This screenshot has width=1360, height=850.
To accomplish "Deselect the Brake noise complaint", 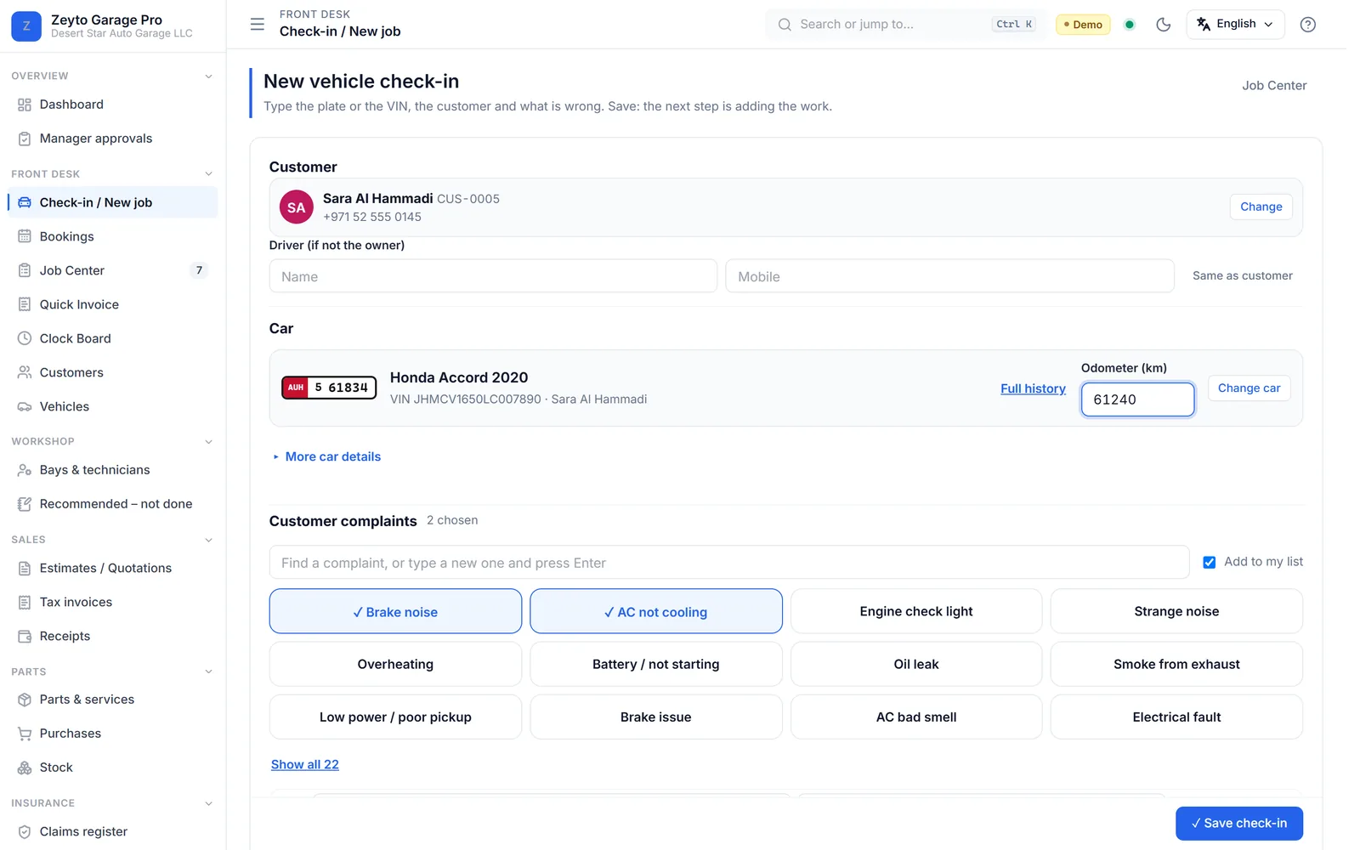I will tap(395, 611).
